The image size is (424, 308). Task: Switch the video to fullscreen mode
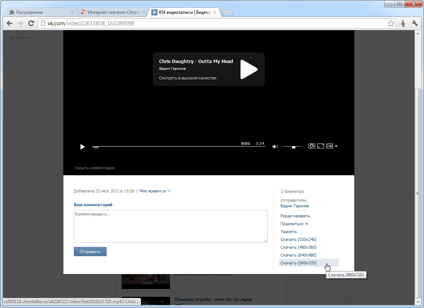point(320,146)
